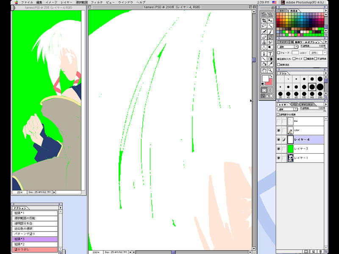Select the Gradient tool
This screenshot has width=339, height=254.
tap(270, 59)
